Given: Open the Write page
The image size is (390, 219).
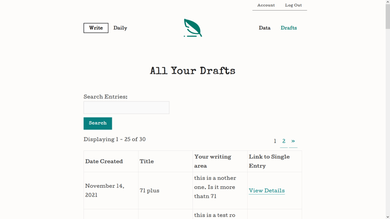Looking at the screenshot, I should [96, 28].
